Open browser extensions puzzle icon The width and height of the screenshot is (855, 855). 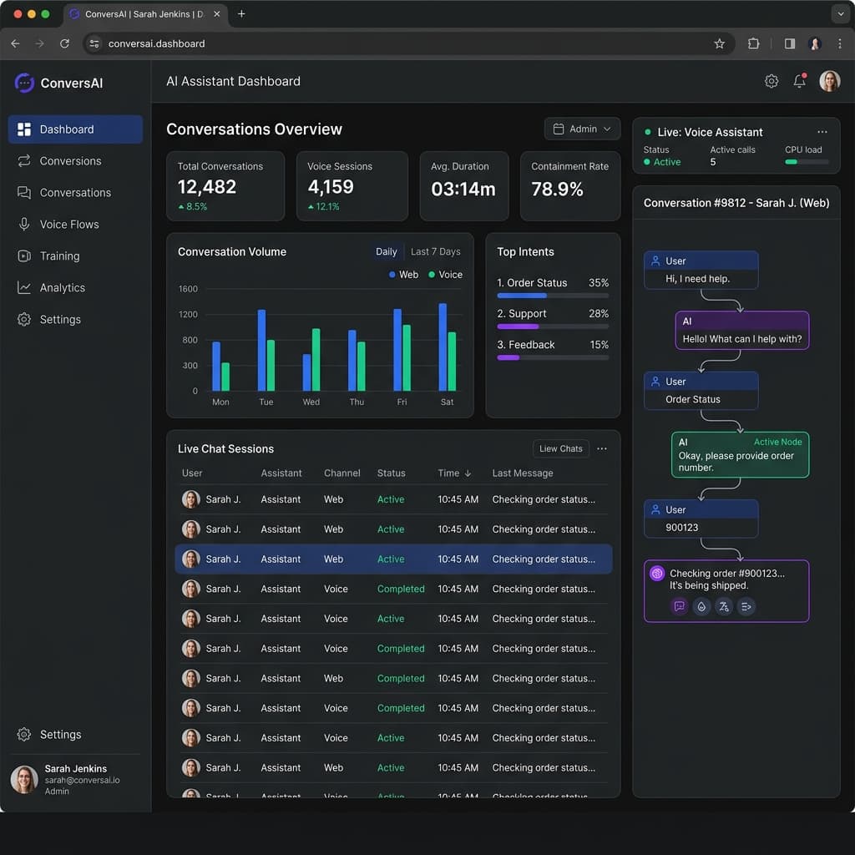753,43
